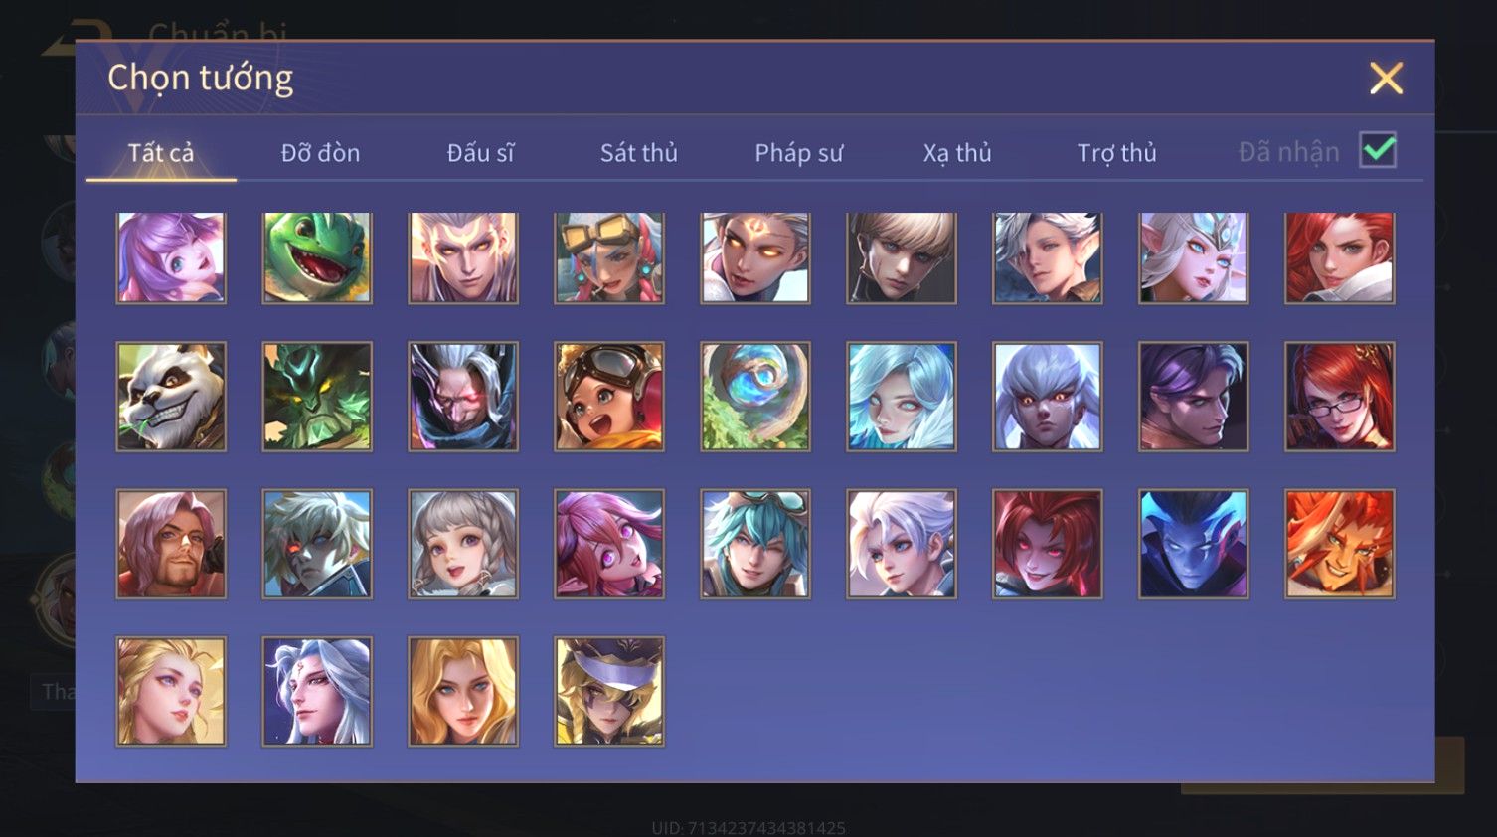1497x837 pixels.
Task: Uncheck the Đã nhận checkbox
Action: click(1378, 150)
